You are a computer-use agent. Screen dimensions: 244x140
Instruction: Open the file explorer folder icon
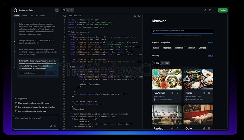point(64,16)
